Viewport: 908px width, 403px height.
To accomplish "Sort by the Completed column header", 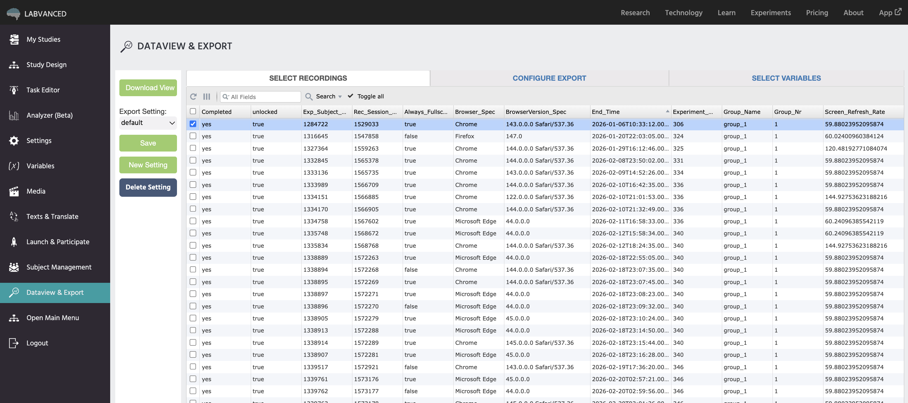I will click(x=225, y=112).
